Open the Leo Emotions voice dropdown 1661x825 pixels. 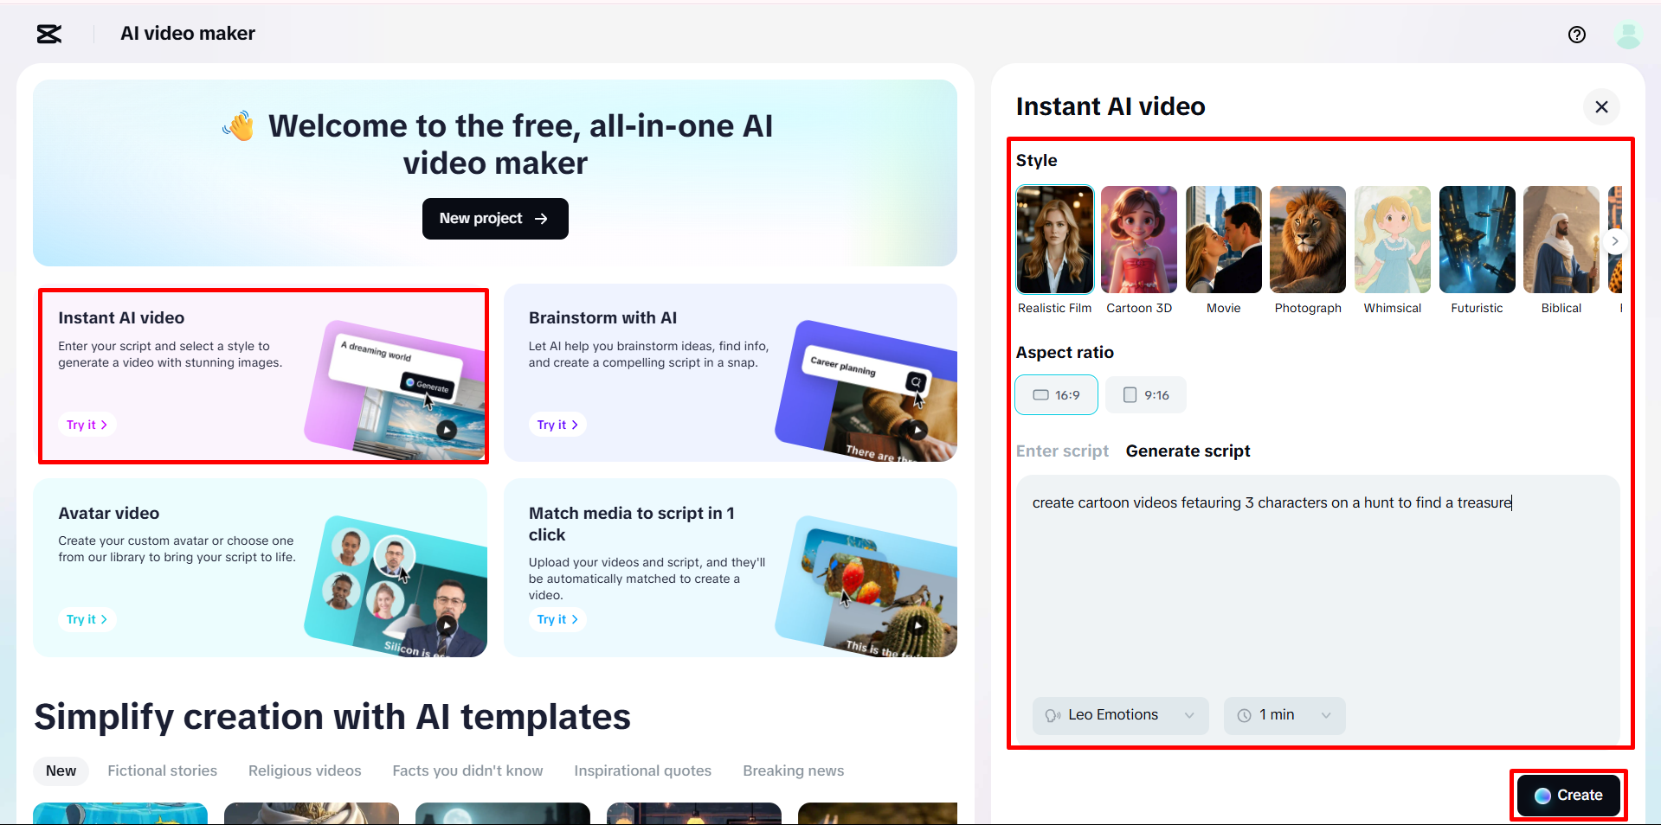click(1121, 715)
